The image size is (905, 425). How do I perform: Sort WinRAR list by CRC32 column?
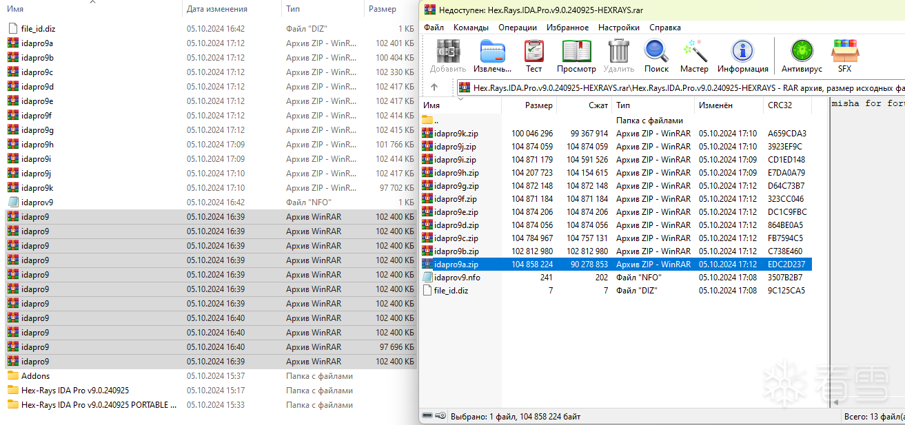click(x=780, y=105)
